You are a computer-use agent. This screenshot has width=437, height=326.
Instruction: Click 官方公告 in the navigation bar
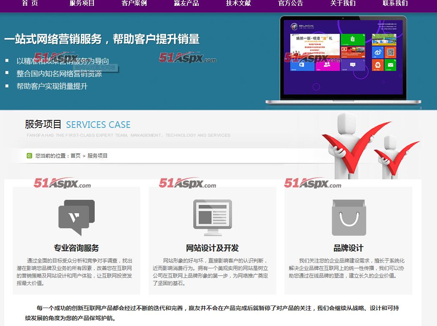pyautogui.click(x=290, y=3)
